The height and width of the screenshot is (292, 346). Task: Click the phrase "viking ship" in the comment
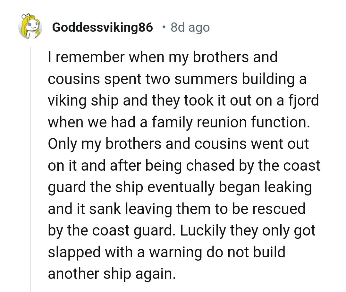(x=84, y=101)
